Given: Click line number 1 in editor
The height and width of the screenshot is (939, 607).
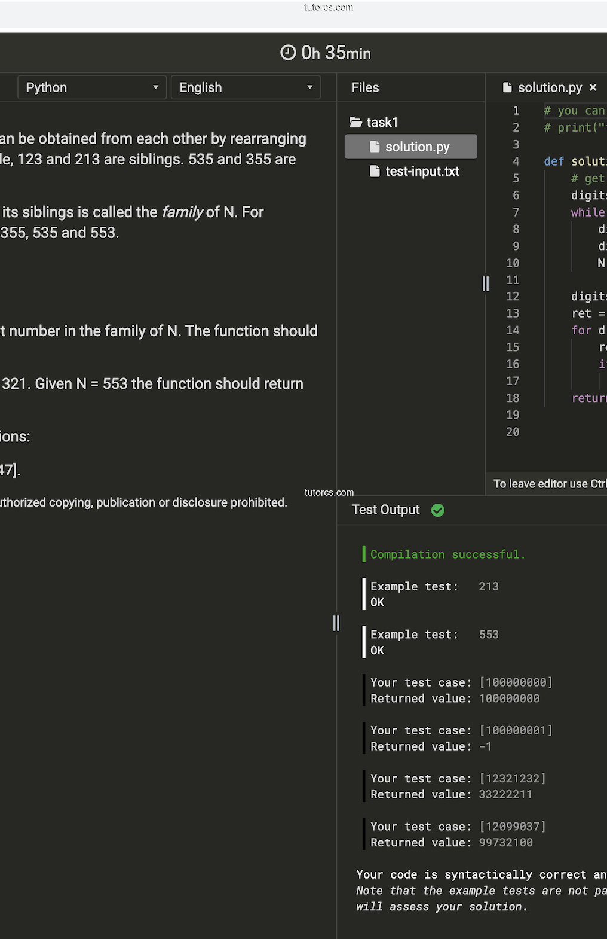Looking at the screenshot, I should (x=516, y=111).
